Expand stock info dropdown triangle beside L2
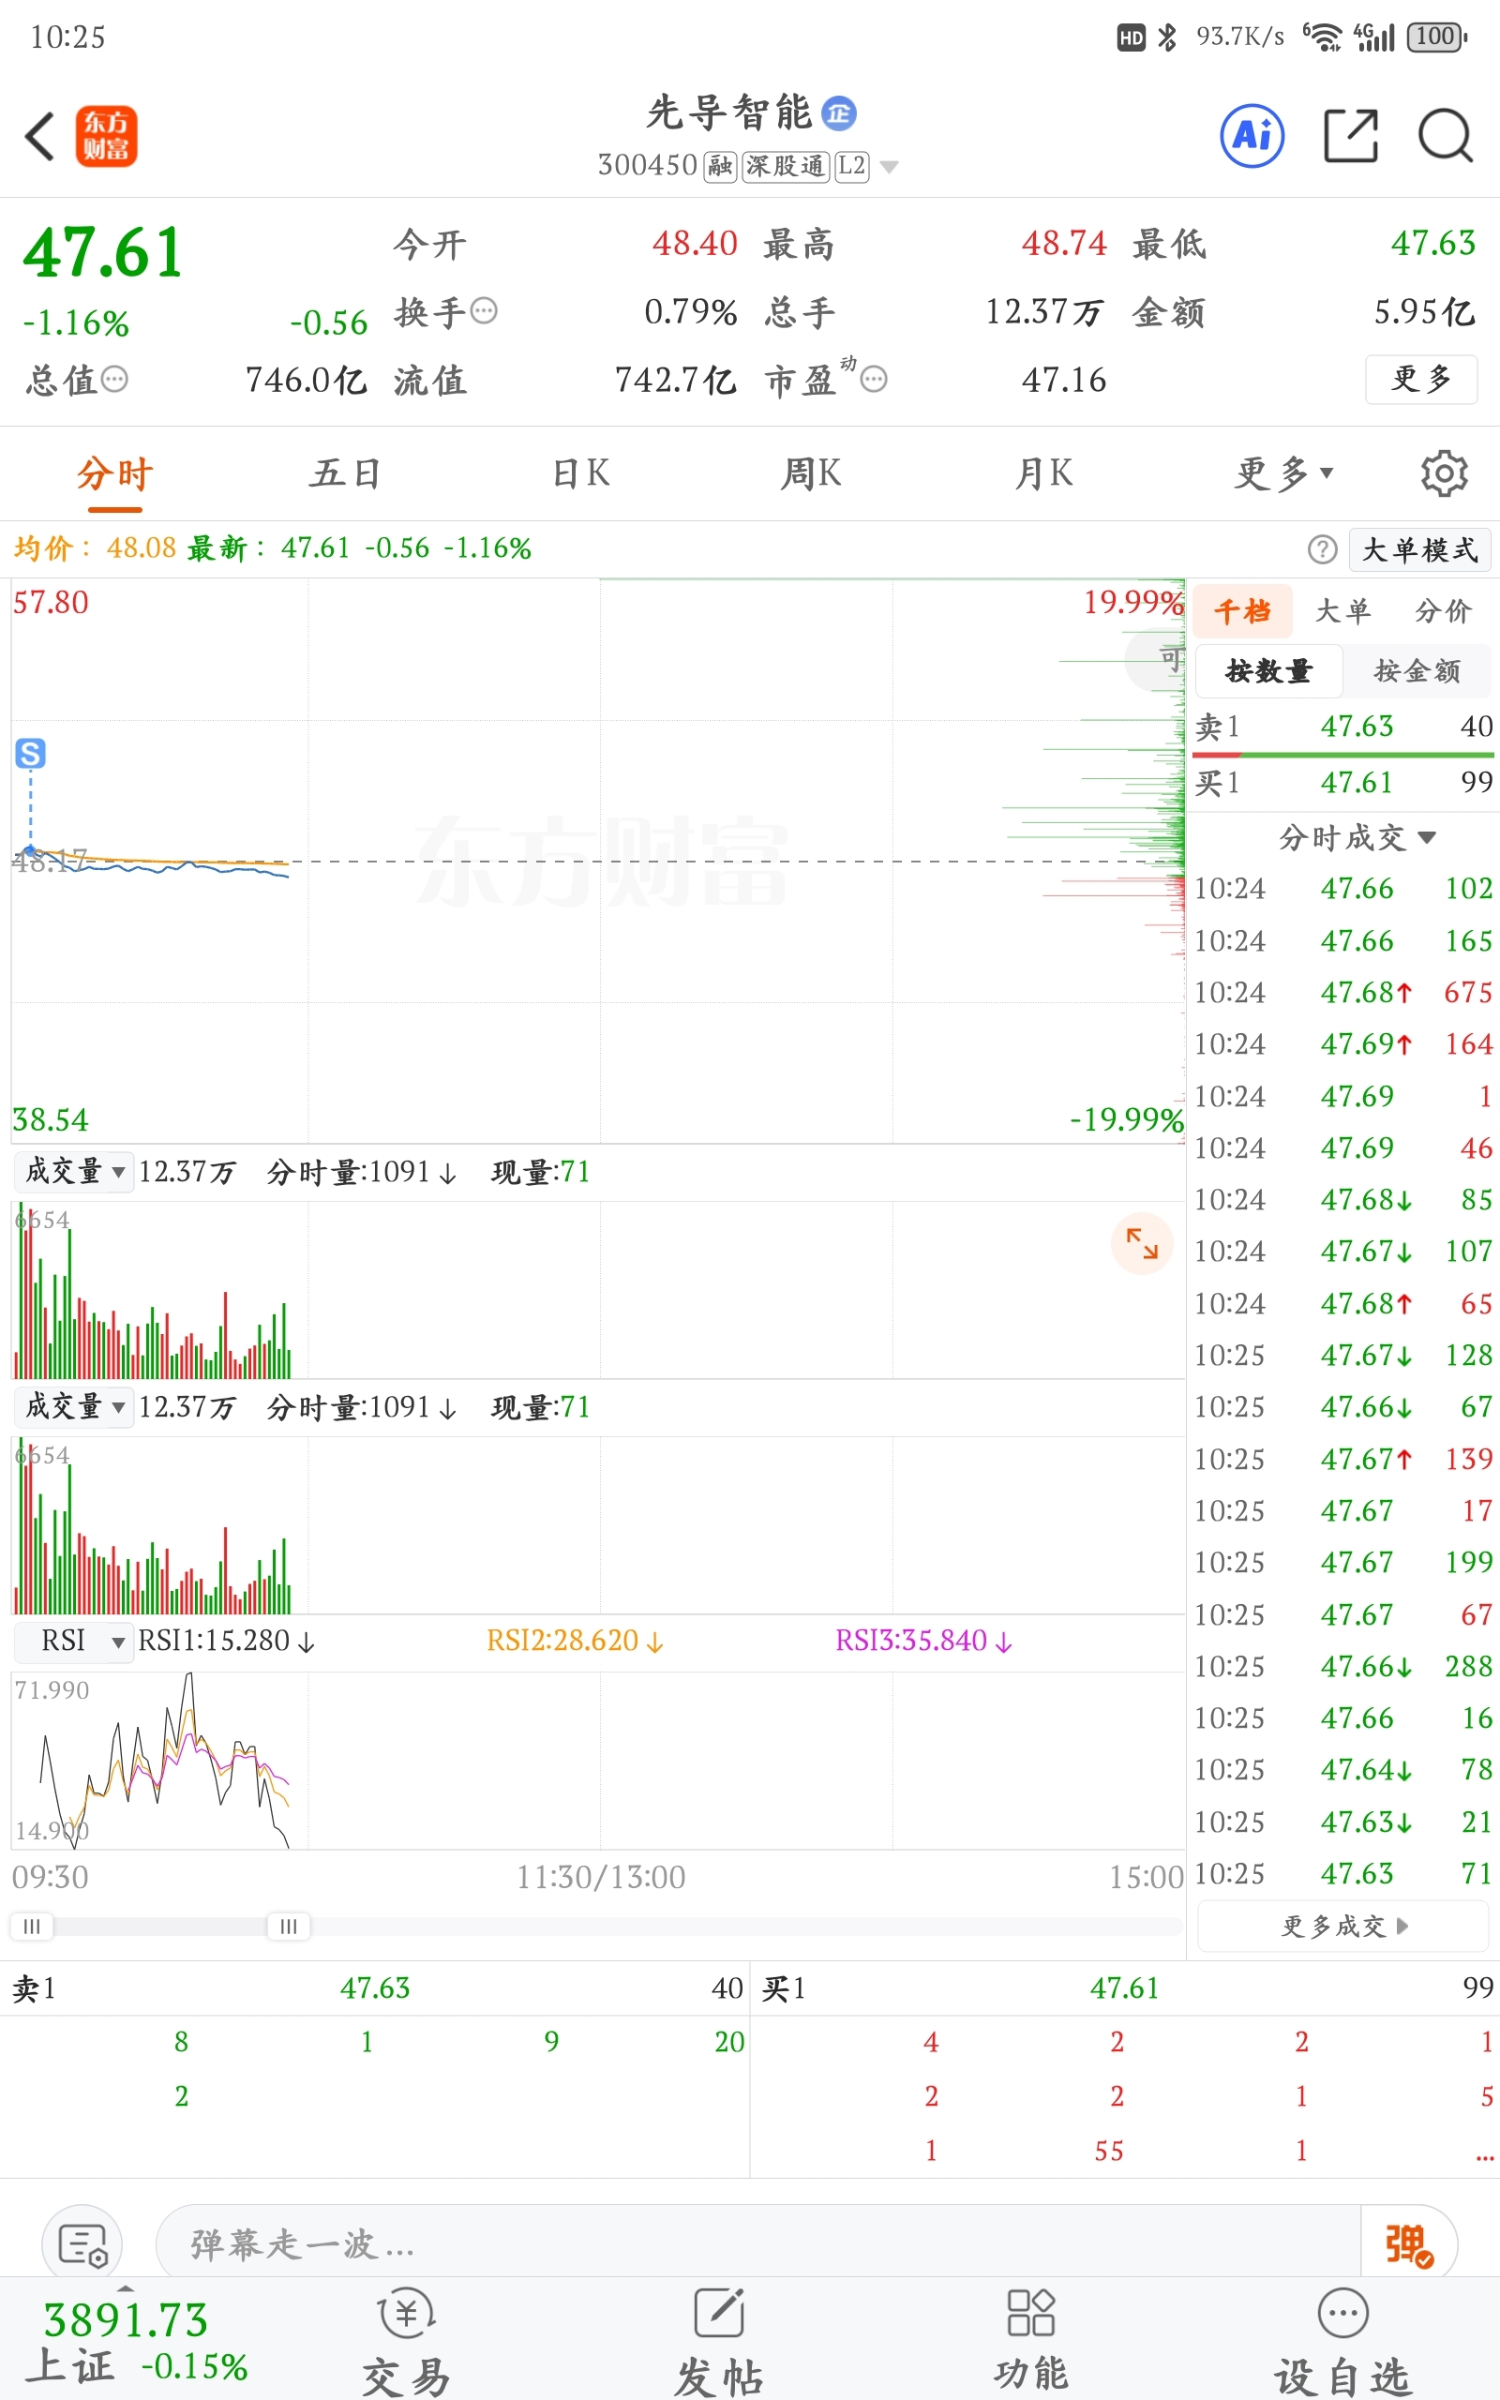Viewport: 1500px width, 2400px height. point(890,167)
